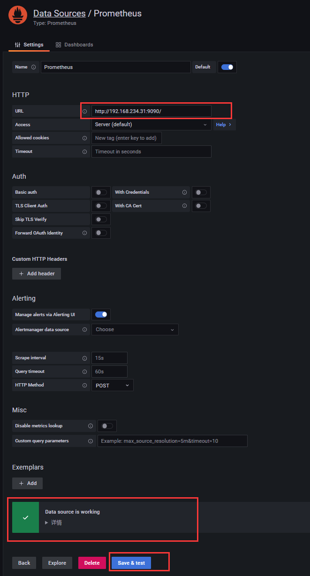
Task: Enable the TLS Client Auth switch
Action: [101, 206]
